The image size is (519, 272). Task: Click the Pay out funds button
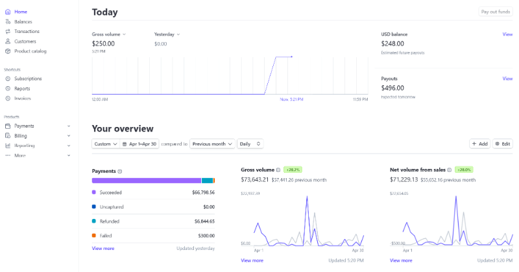(x=495, y=12)
